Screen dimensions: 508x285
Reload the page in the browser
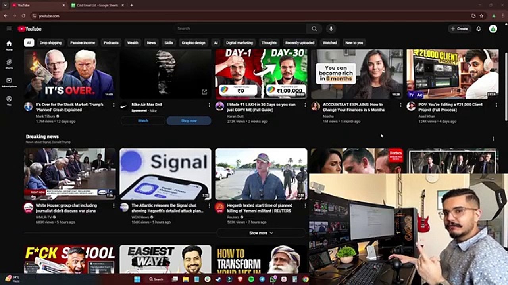tap(23, 16)
